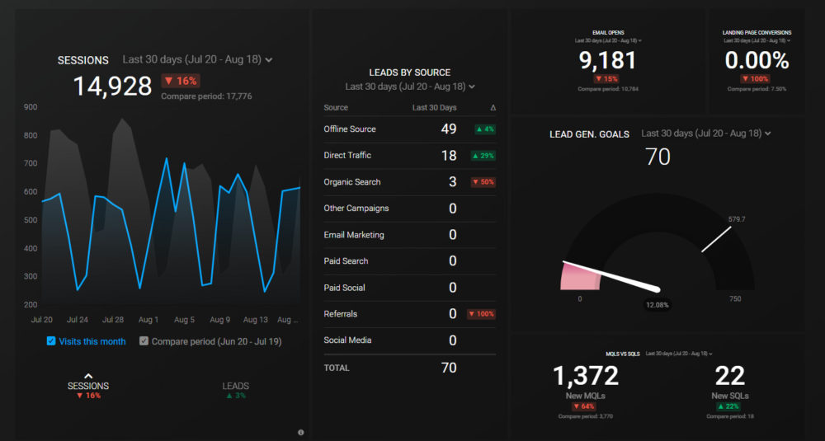Click the red 100% badge for Referrals
Image resolution: width=825 pixels, height=441 pixels.
coord(481,314)
